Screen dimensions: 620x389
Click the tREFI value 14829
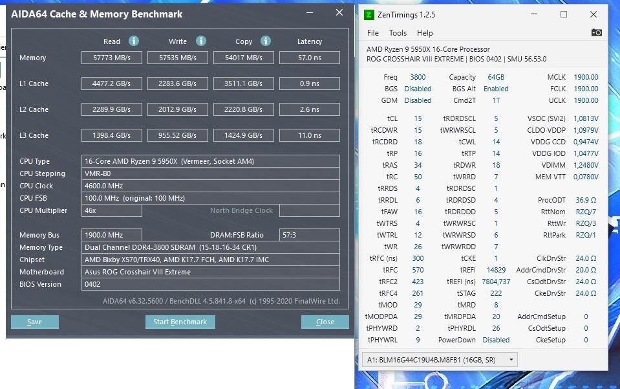tap(496, 270)
